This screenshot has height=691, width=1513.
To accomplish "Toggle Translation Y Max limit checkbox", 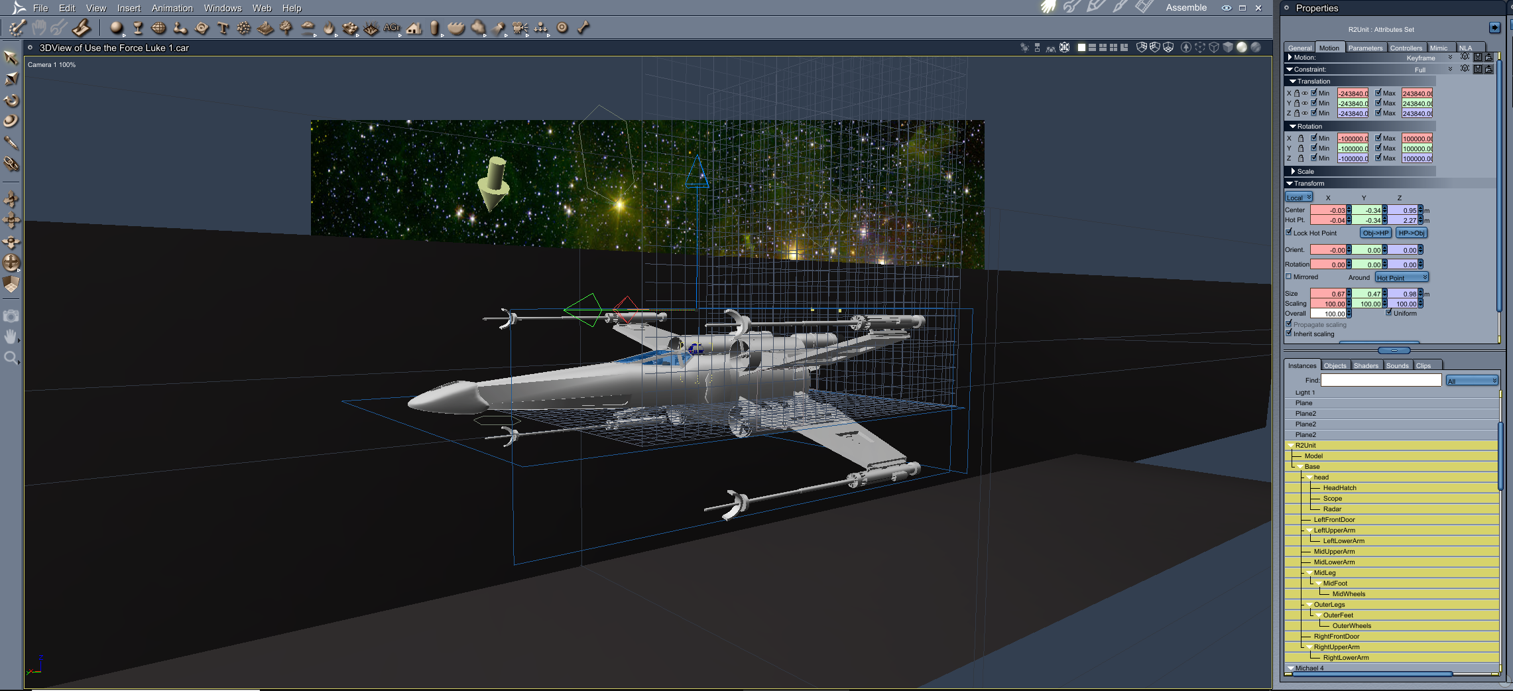I will (1378, 103).
